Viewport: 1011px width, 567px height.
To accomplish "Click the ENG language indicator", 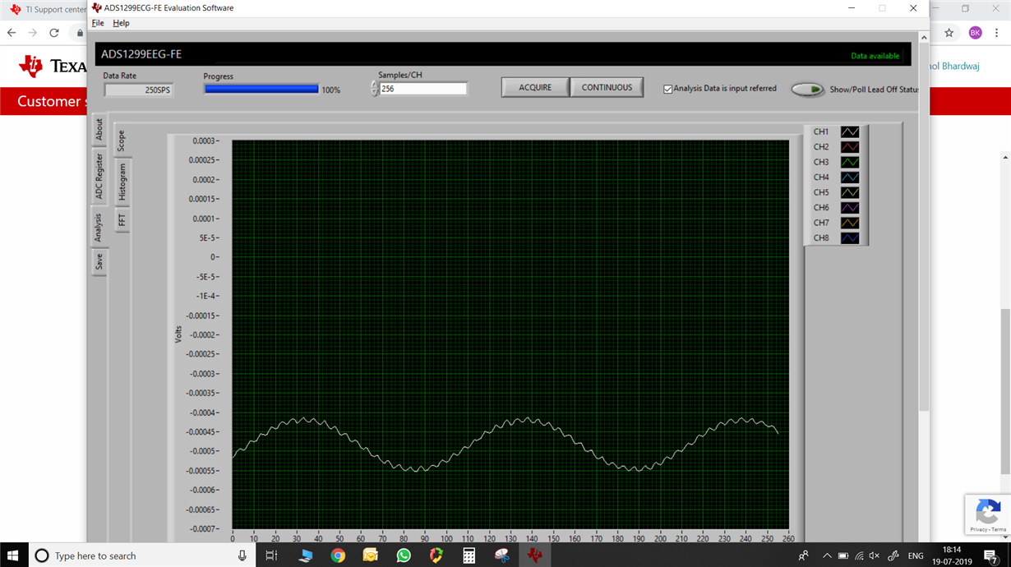I will coord(915,555).
